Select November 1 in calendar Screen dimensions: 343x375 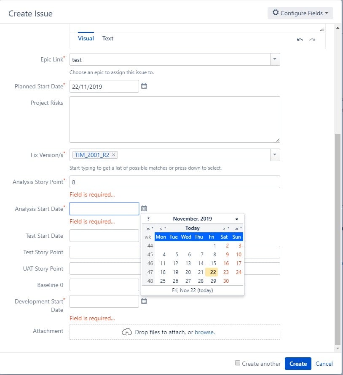coord(214,246)
